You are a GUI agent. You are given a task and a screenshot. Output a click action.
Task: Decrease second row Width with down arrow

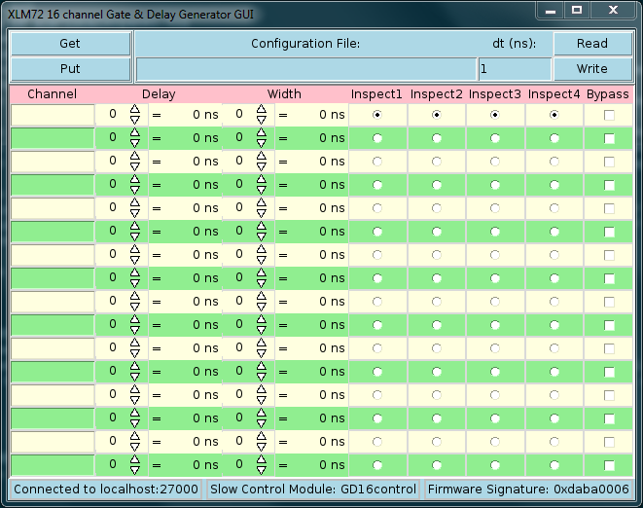(x=261, y=142)
